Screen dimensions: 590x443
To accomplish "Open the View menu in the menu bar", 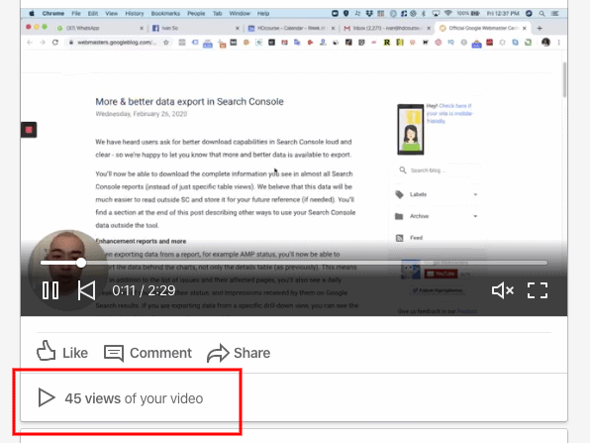I will point(112,14).
